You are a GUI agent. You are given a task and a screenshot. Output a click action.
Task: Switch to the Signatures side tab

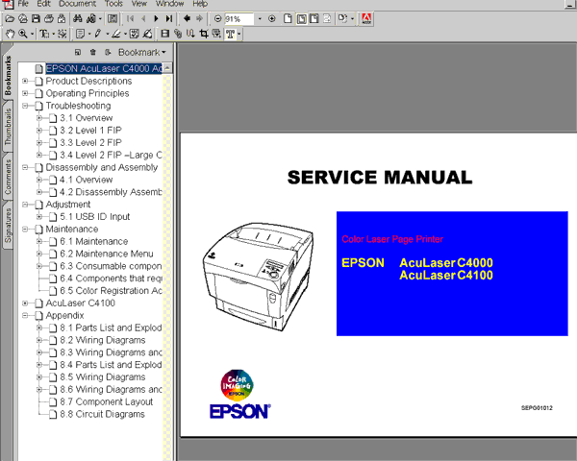click(x=8, y=226)
